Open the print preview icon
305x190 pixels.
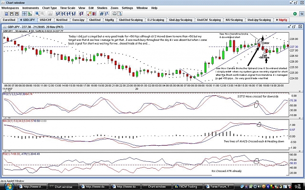[120, 14]
